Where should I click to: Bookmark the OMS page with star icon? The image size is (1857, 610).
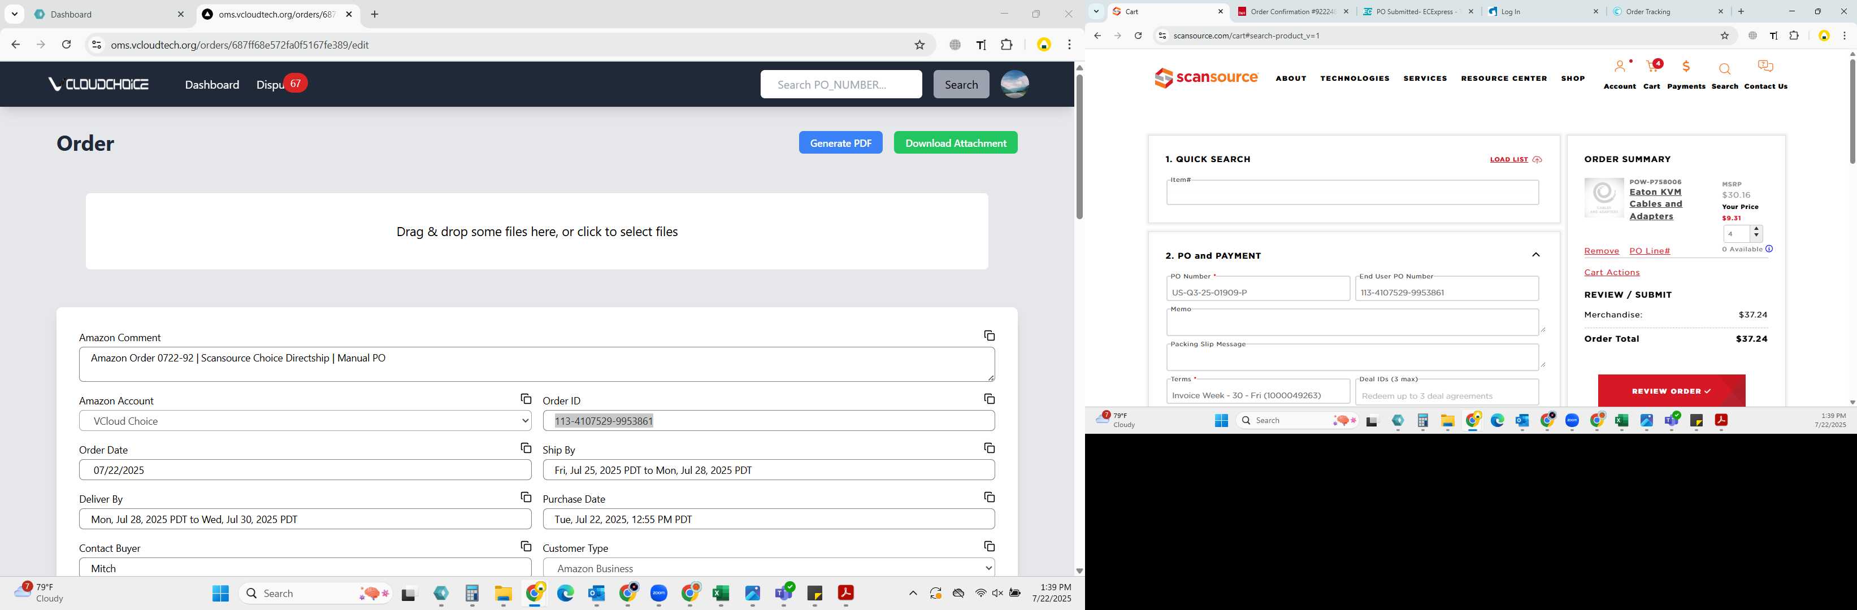[919, 45]
